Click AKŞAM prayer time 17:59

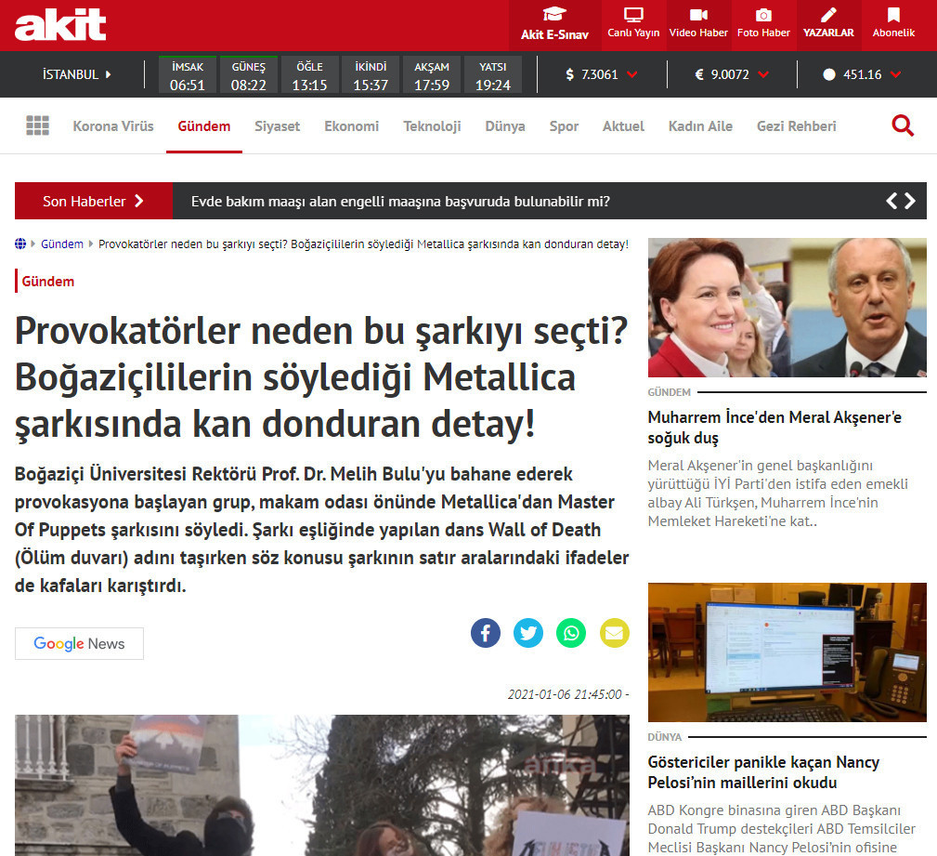click(432, 74)
